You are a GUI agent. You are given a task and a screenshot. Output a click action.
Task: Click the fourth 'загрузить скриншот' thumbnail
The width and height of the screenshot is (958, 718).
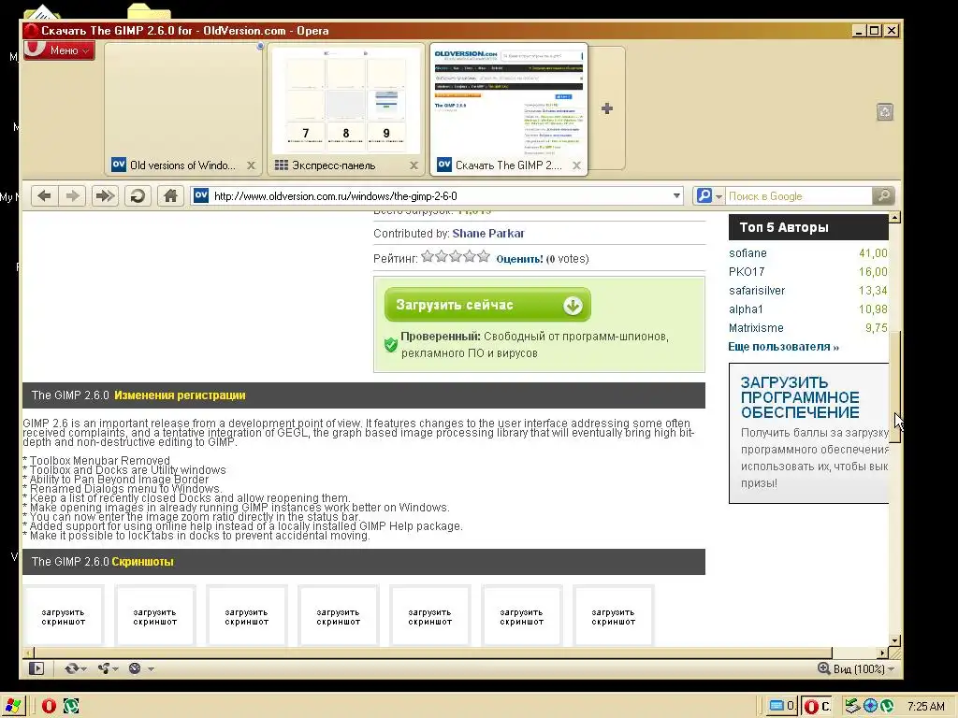click(x=339, y=616)
